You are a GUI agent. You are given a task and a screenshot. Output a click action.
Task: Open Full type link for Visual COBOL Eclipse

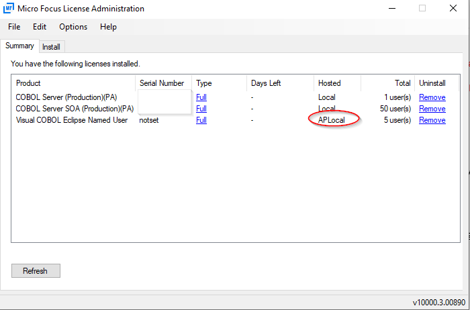pyautogui.click(x=201, y=120)
